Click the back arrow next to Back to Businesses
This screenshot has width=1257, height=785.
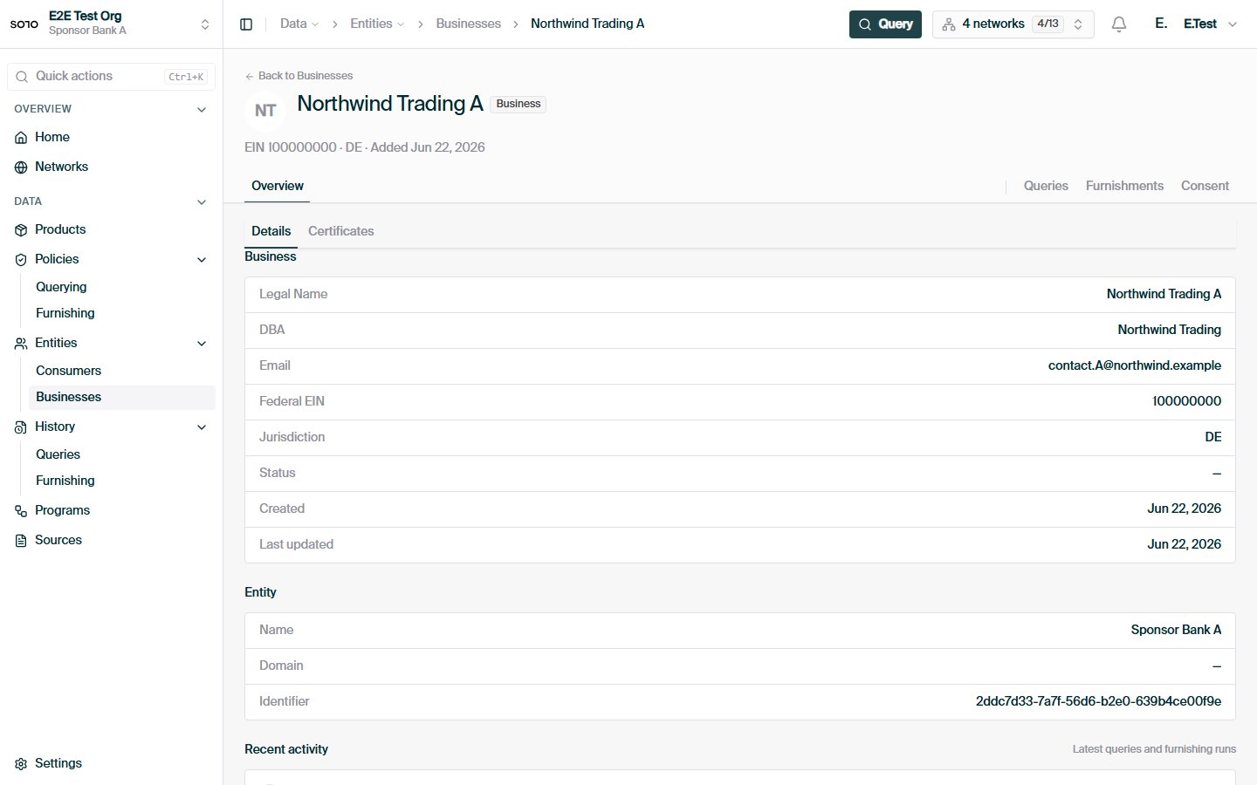[250, 76]
